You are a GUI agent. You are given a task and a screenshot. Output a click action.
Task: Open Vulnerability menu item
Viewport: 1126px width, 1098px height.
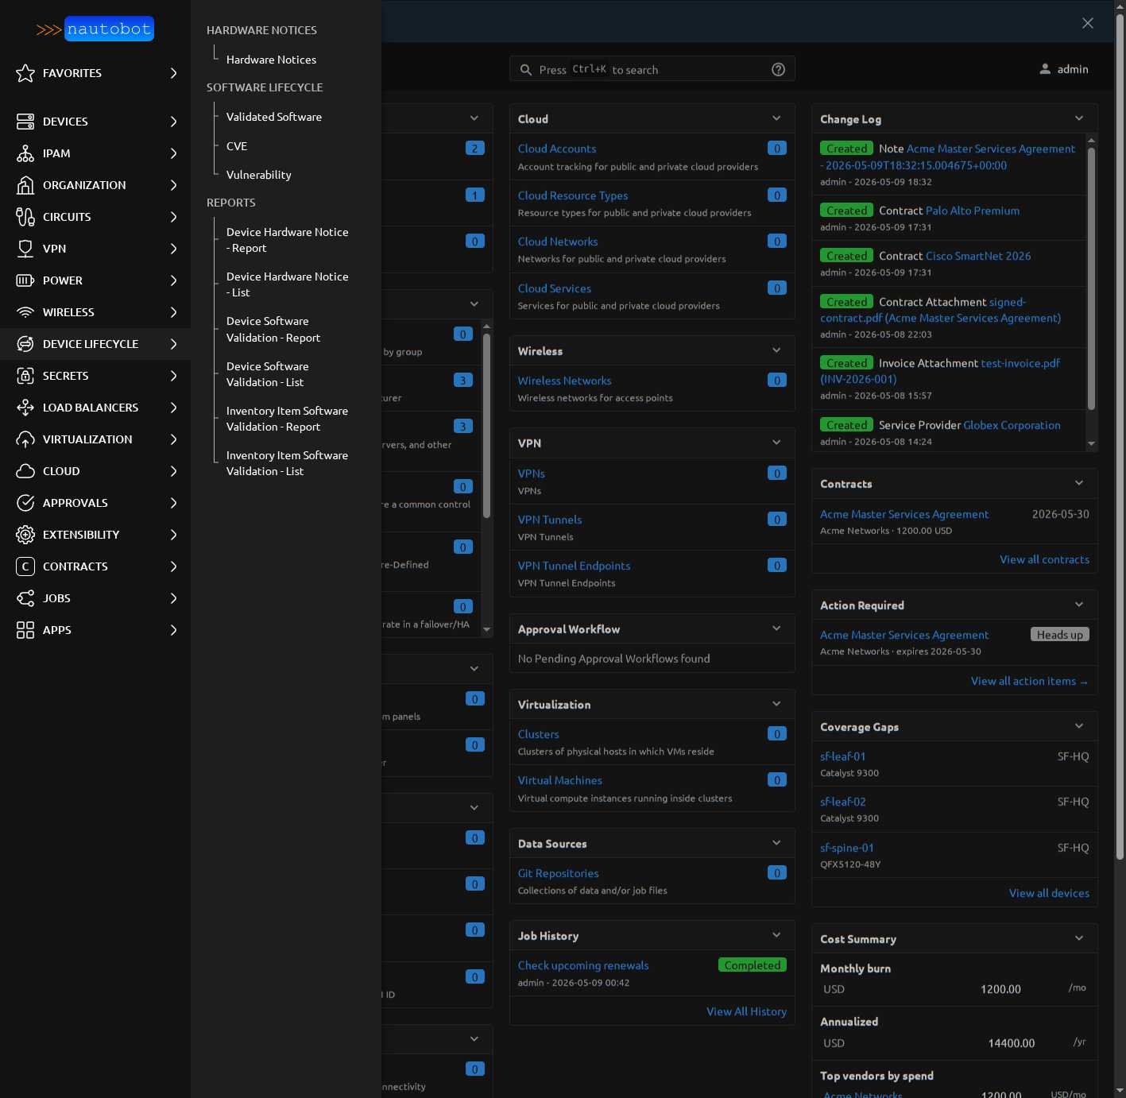(259, 175)
